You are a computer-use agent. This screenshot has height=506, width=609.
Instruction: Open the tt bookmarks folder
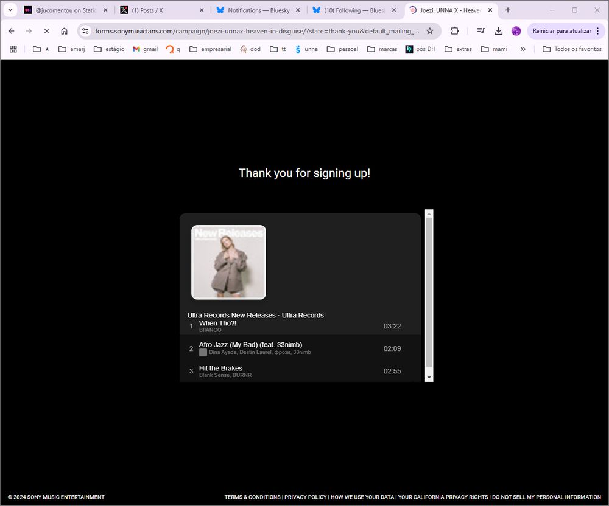pos(278,49)
